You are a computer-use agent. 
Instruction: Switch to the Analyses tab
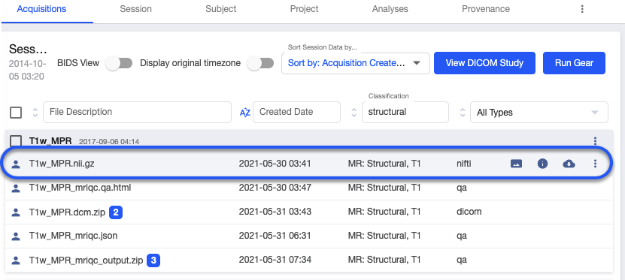tap(390, 9)
